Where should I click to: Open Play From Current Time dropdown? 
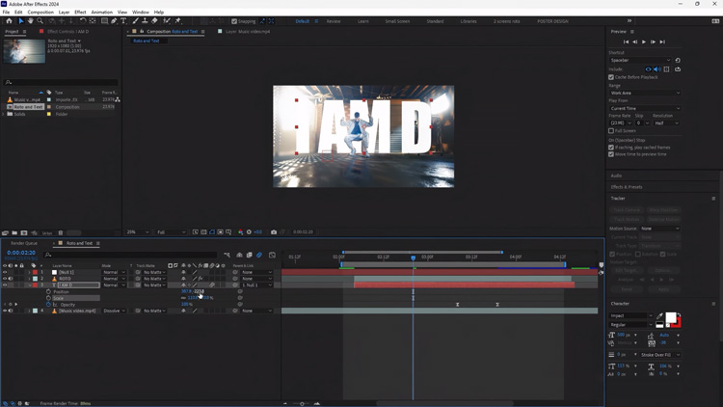[x=645, y=108]
